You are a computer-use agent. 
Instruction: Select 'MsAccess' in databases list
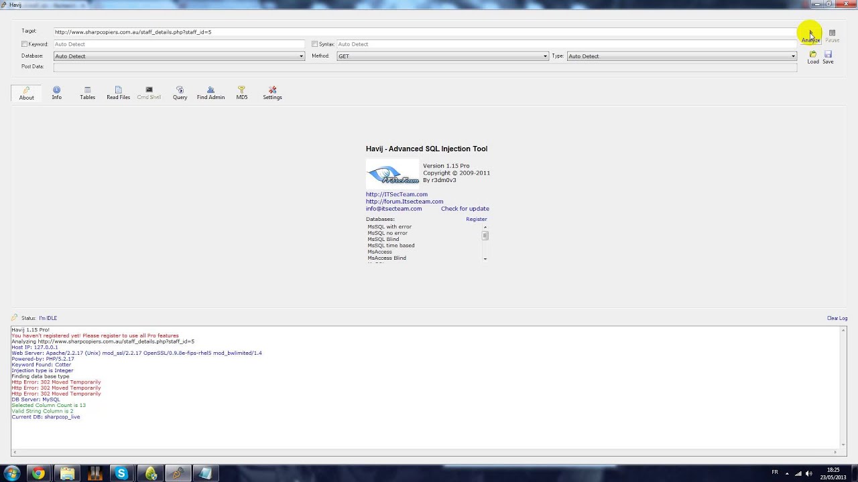(380, 252)
